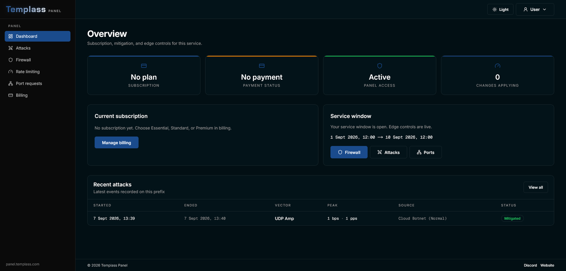
Task: Click the Active panel access card
Action: point(380,75)
